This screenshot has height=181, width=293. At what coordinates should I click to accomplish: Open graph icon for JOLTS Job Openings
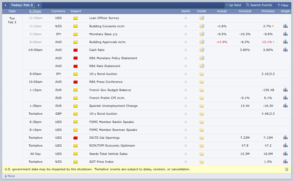click(x=285, y=138)
